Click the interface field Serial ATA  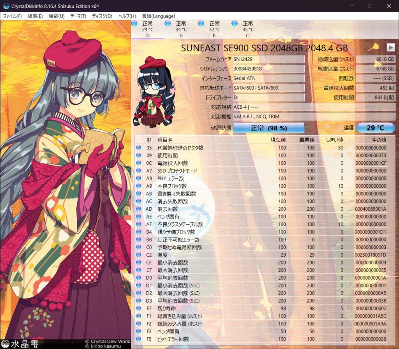(x=269, y=78)
